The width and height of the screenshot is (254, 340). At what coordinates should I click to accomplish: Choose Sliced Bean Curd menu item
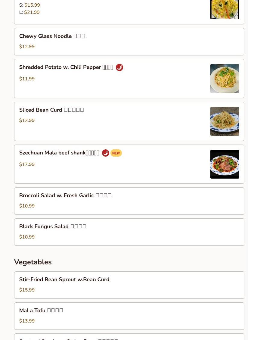129,121
